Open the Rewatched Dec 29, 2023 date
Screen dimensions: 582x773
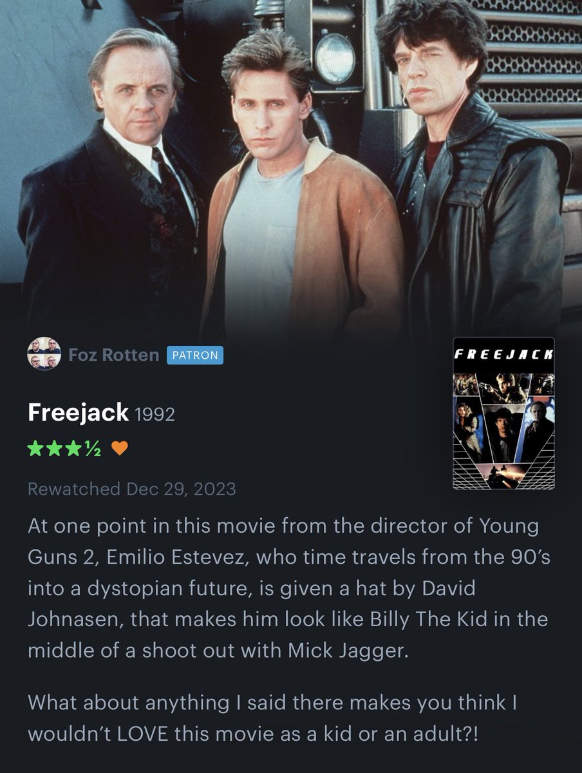(131, 489)
